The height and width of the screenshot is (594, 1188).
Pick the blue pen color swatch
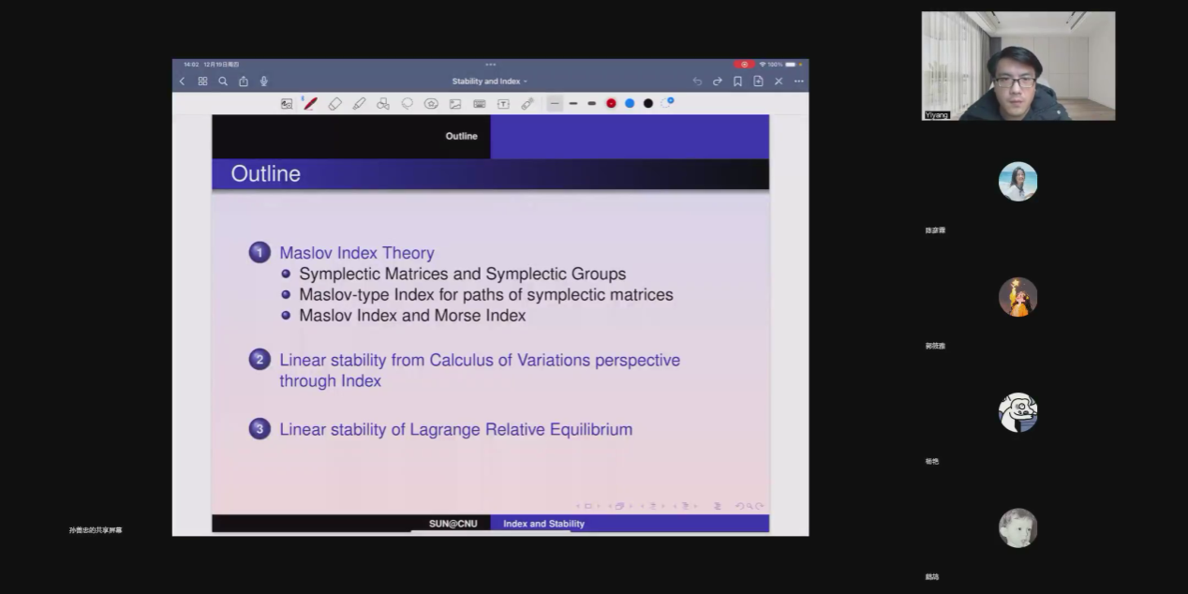tap(630, 104)
